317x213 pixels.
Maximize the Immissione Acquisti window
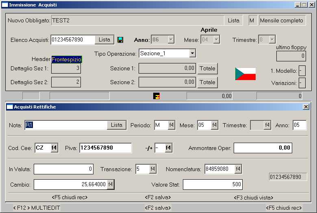click(x=304, y=4)
